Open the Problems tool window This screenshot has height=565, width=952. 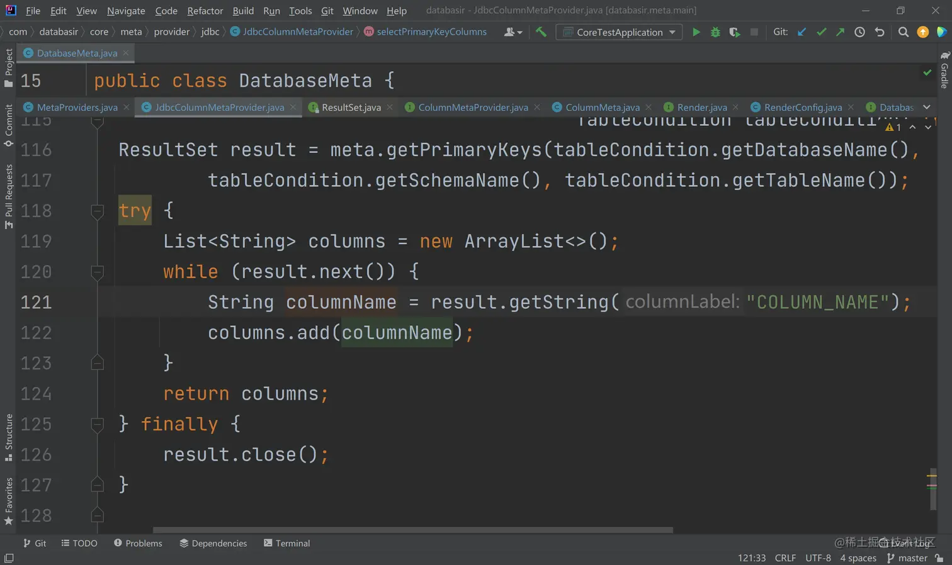[138, 543]
